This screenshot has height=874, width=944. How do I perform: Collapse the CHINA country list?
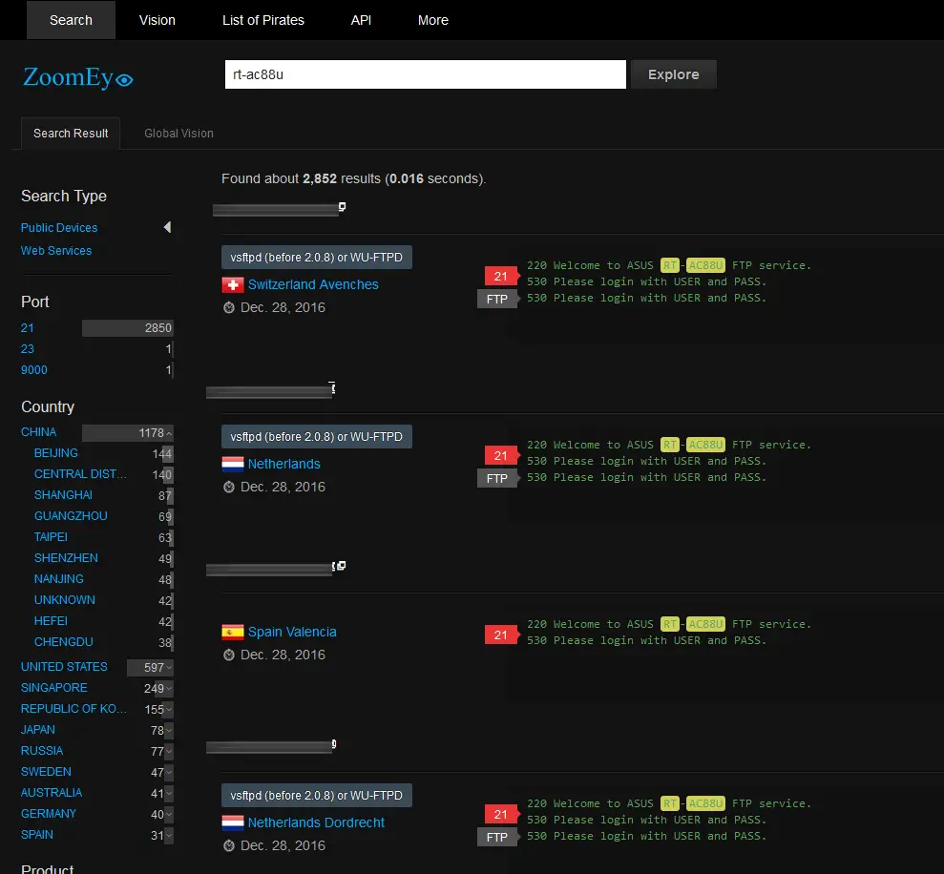169,433
